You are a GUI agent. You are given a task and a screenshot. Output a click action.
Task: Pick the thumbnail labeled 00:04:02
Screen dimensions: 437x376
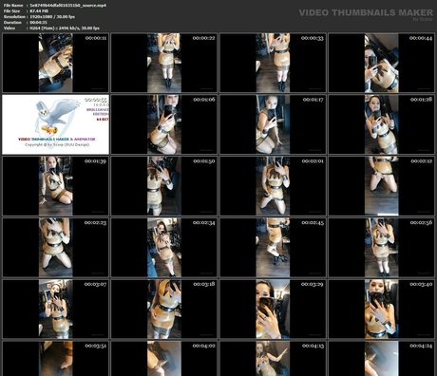click(164, 358)
